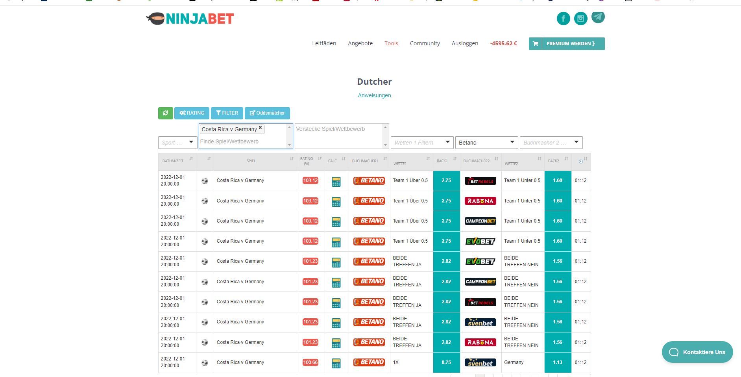Click Evobet logo in Beide Treffen Nein row

(x=480, y=261)
